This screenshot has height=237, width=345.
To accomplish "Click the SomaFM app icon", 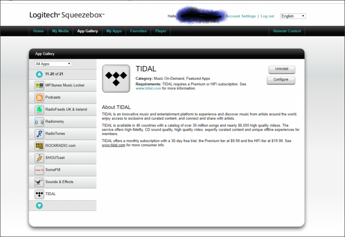I will point(39,170).
